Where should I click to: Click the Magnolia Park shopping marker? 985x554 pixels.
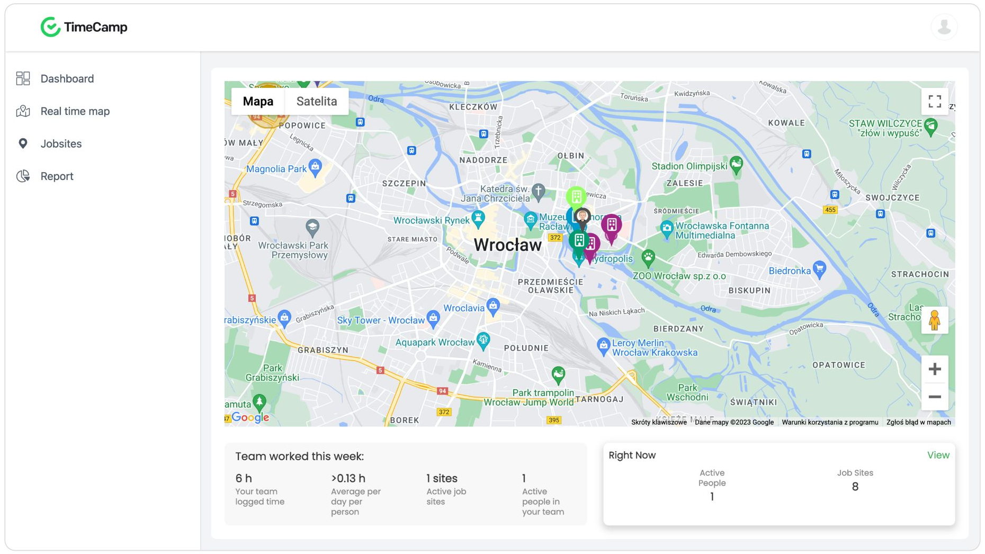click(315, 167)
